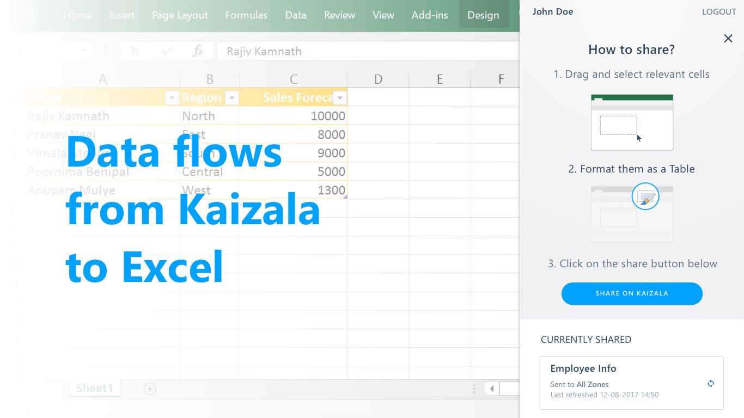Open the Review tab
Image resolution: width=744 pixels, height=418 pixels.
pos(340,15)
